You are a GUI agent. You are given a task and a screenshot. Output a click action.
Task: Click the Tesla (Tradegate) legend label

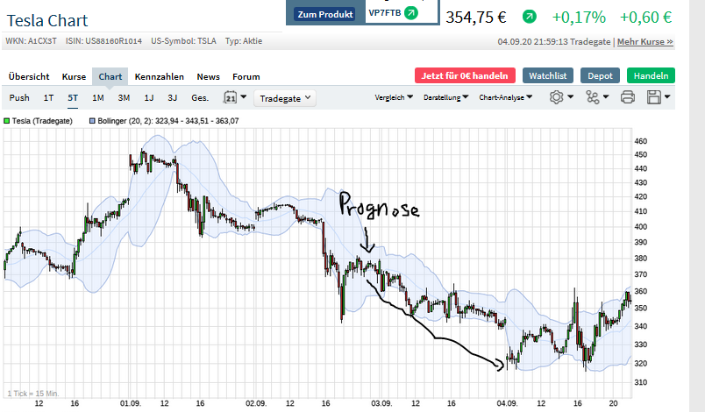pos(42,121)
